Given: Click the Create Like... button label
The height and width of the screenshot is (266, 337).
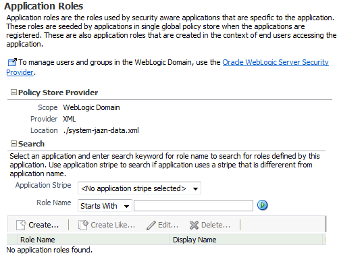Looking at the screenshot, I should pyautogui.click(x=113, y=225).
